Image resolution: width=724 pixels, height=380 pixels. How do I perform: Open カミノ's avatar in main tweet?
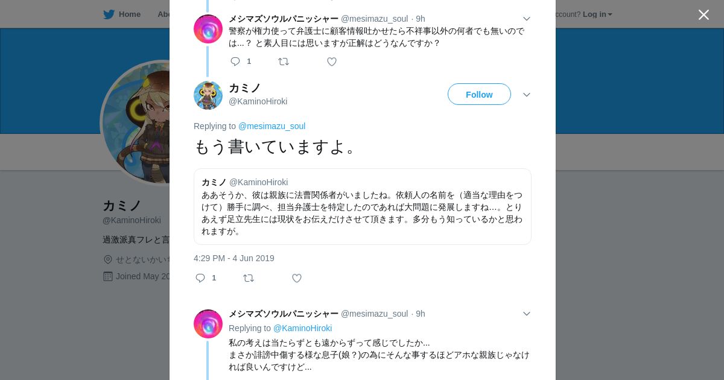(x=208, y=95)
